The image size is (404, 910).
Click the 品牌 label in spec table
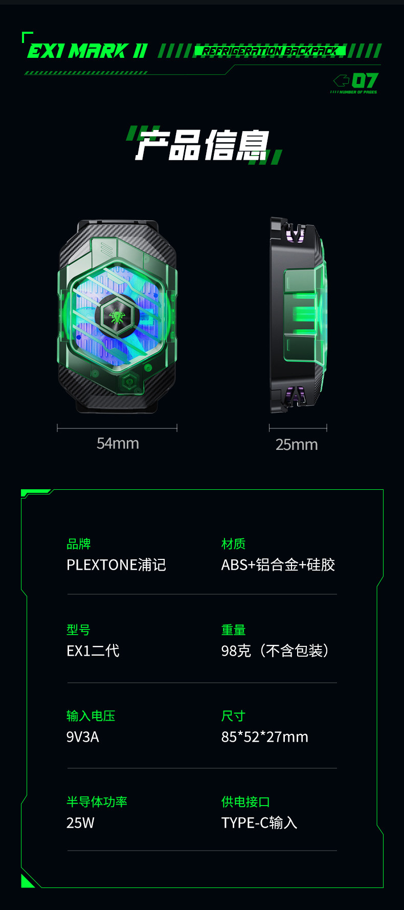[79, 544]
